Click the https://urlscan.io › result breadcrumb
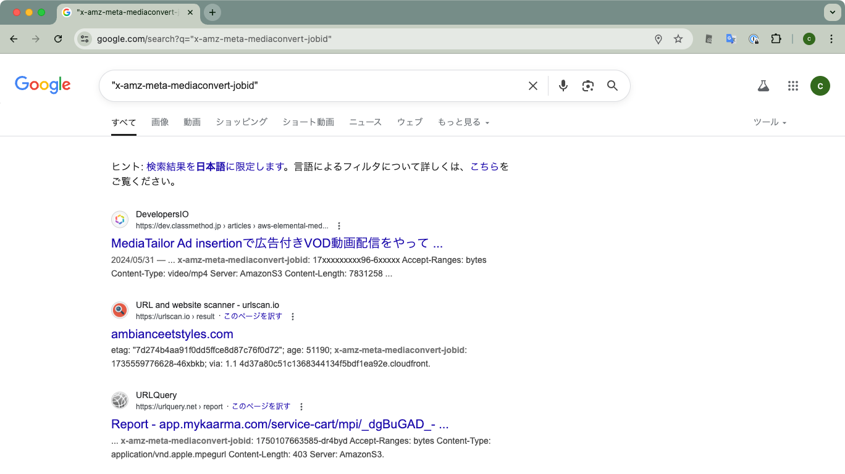 [x=175, y=317]
